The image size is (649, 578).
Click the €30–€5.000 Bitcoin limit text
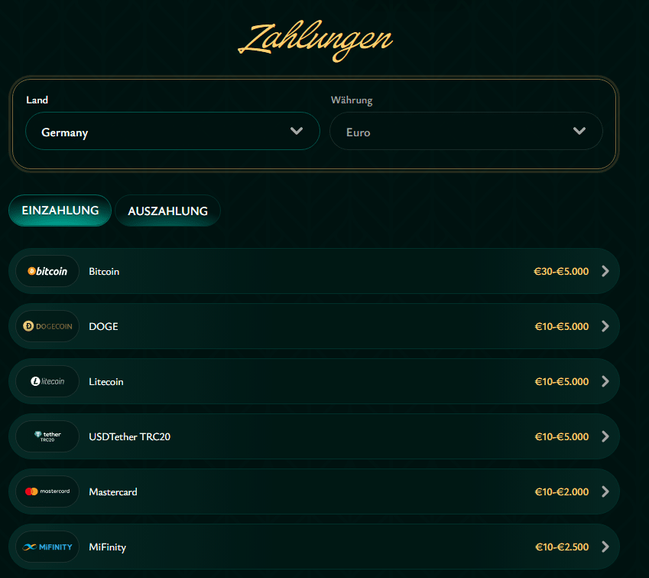[x=560, y=271]
